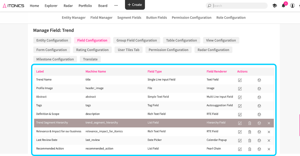Expand the more menu with three dots
Viewport: 300px width, 156px height.
(116, 6)
